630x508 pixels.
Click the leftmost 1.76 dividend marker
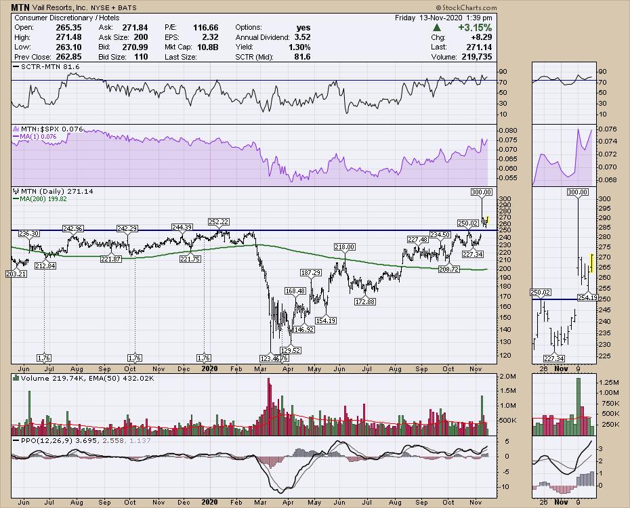45,358
